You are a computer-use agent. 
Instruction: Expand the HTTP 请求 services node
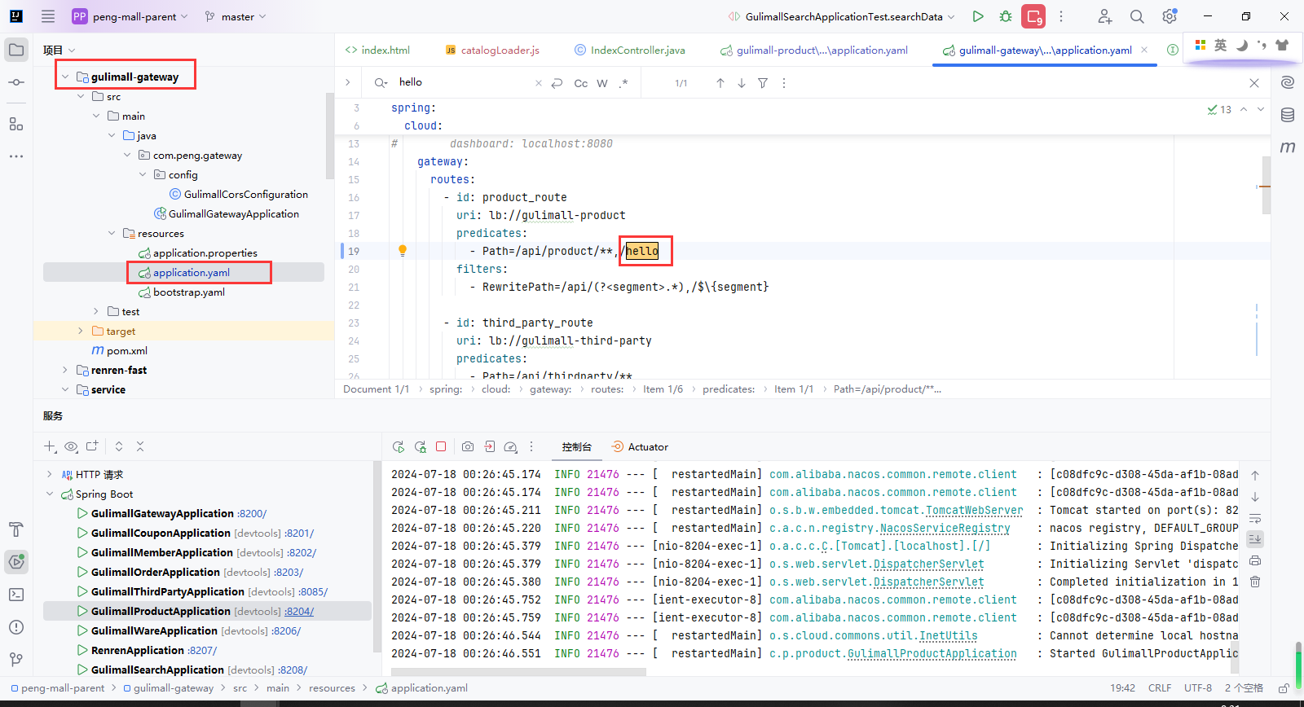tap(50, 474)
